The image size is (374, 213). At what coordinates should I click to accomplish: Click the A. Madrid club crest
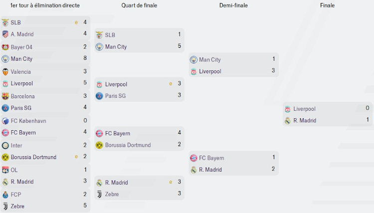[5, 34]
